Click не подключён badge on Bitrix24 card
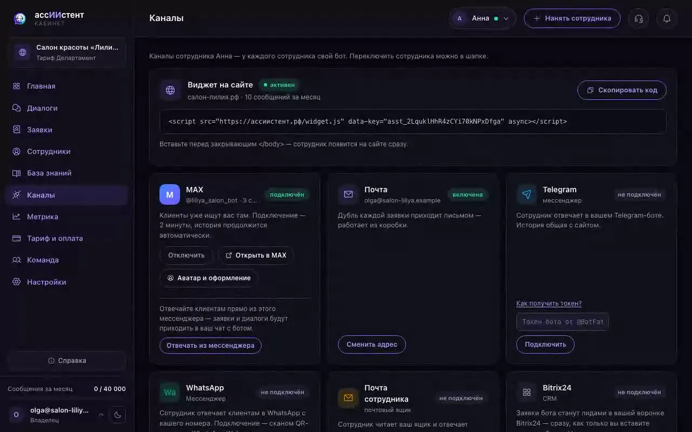 pos(640,393)
